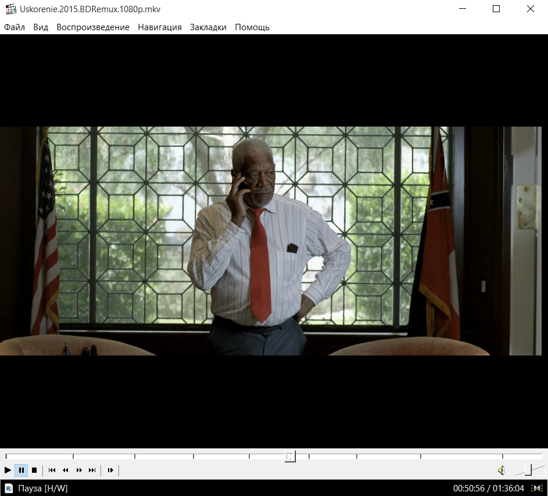The image size is (548, 496).
Task: Open the Файл menu
Action: click(x=15, y=27)
